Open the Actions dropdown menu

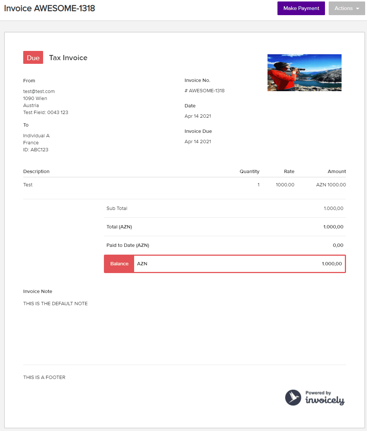coord(347,8)
